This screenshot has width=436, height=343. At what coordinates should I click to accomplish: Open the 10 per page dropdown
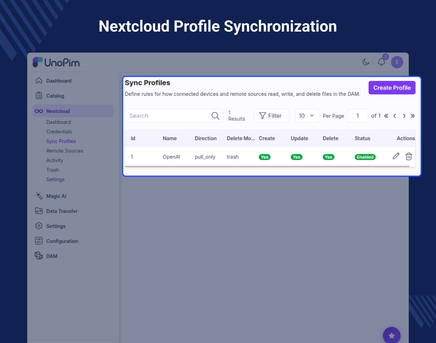tap(307, 115)
